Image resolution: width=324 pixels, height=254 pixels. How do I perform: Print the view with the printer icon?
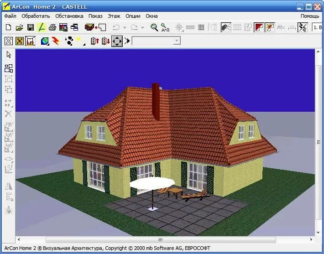(52, 27)
